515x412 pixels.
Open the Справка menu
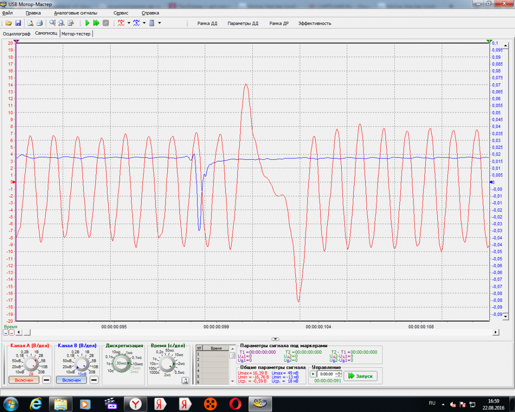pyautogui.click(x=150, y=13)
